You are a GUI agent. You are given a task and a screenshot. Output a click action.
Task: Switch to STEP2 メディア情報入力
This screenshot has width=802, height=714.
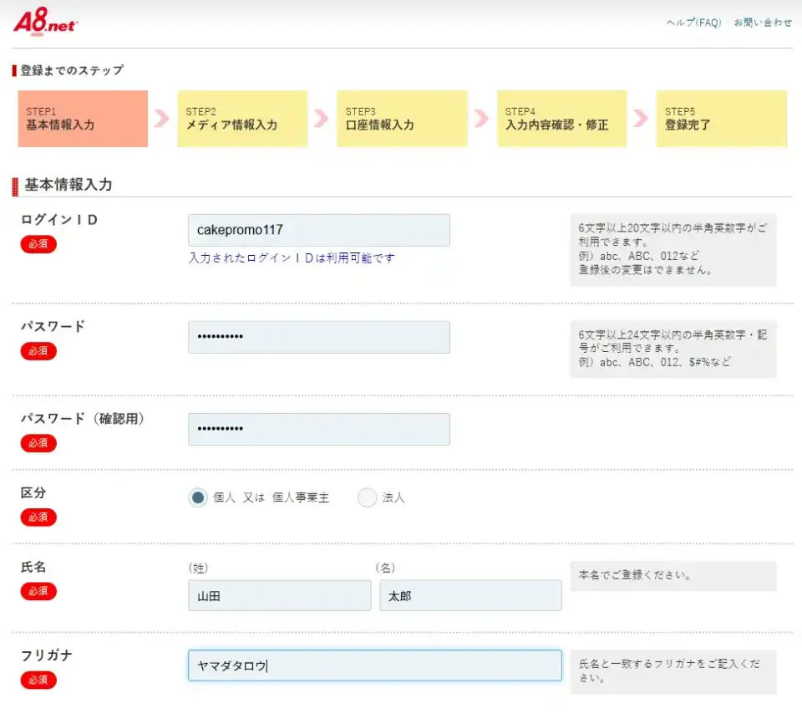(242, 119)
